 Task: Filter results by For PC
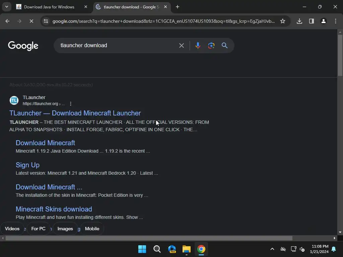(x=38, y=229)
